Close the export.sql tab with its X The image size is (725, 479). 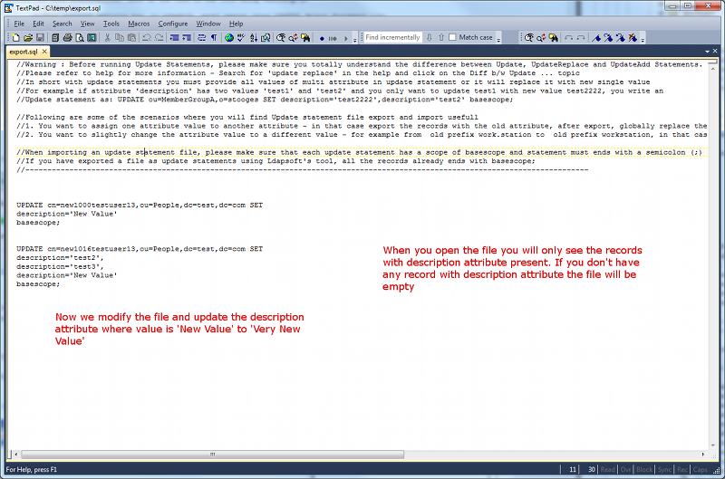click(44, 52)
